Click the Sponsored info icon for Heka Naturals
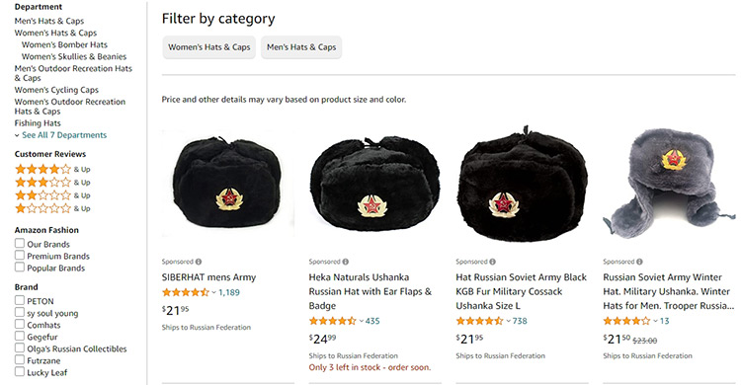741x385 pixels. pos(346,262)
